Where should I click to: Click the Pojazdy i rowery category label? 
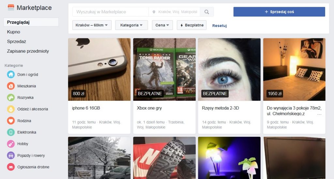tap(31, 156)
